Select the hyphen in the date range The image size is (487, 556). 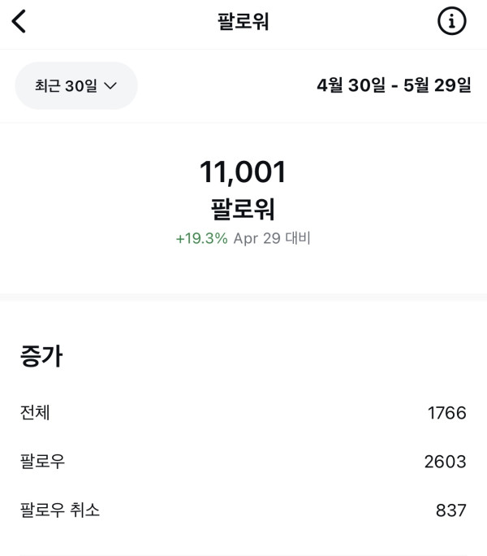point(394,85)
